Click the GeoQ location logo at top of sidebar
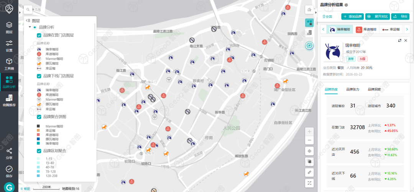 click(x=9, y=9)
